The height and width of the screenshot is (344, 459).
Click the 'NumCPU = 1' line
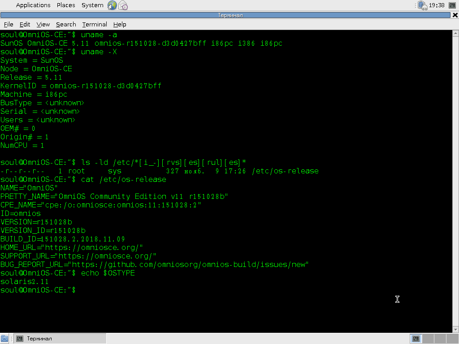[22, 146]
